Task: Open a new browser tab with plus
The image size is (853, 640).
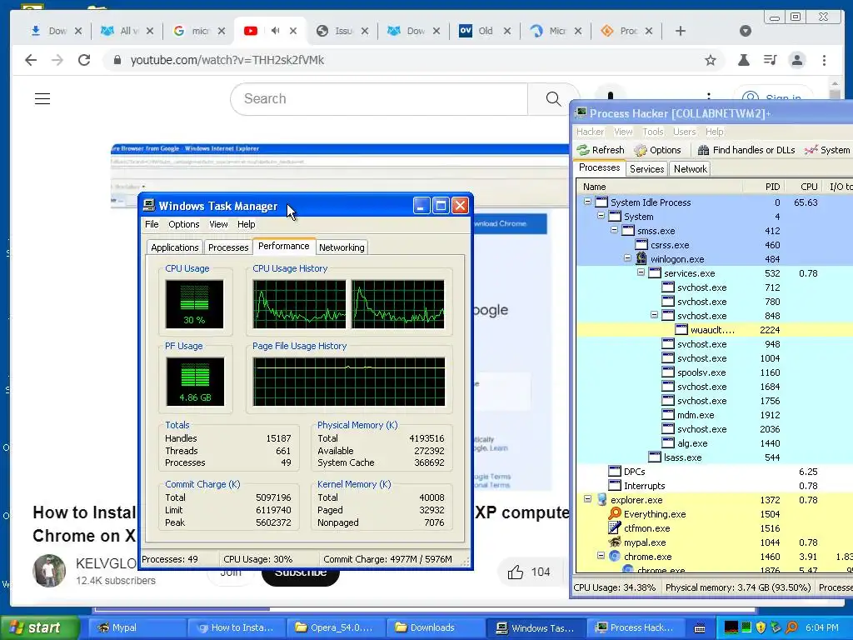Action: pyautogui.click(x=680, y=31)
